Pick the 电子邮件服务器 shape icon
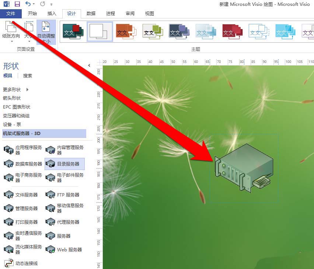314x269 pixels. tap(50, 178)
